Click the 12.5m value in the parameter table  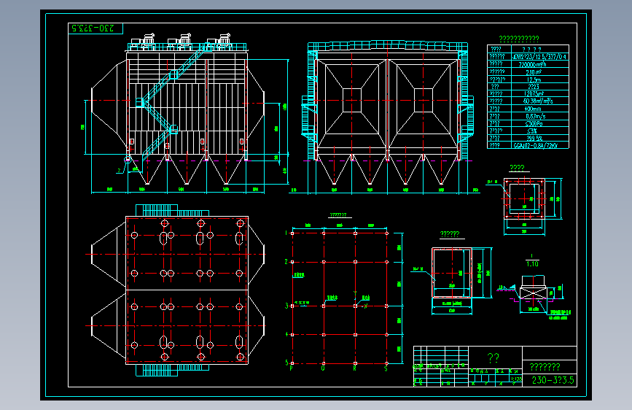[534, 80]
